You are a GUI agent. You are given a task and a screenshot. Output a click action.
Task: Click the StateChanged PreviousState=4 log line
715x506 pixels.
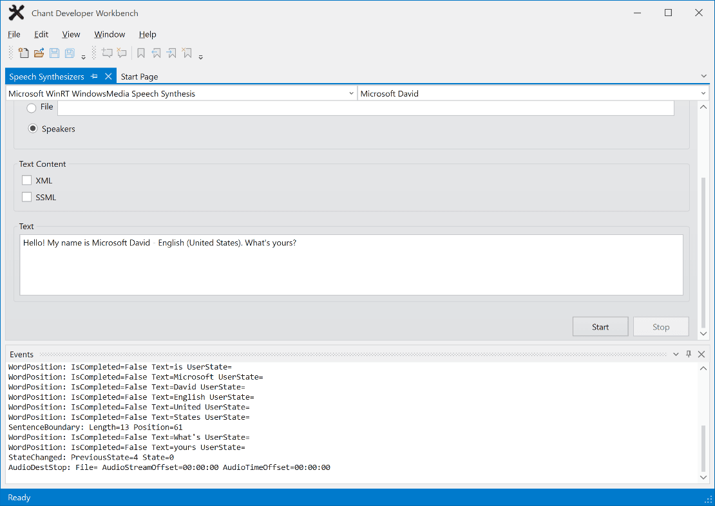tap(91, 457)
